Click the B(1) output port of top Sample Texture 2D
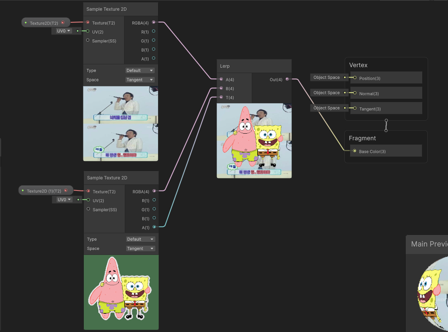Screen dimensions: 448x332 tap(154, 49)
